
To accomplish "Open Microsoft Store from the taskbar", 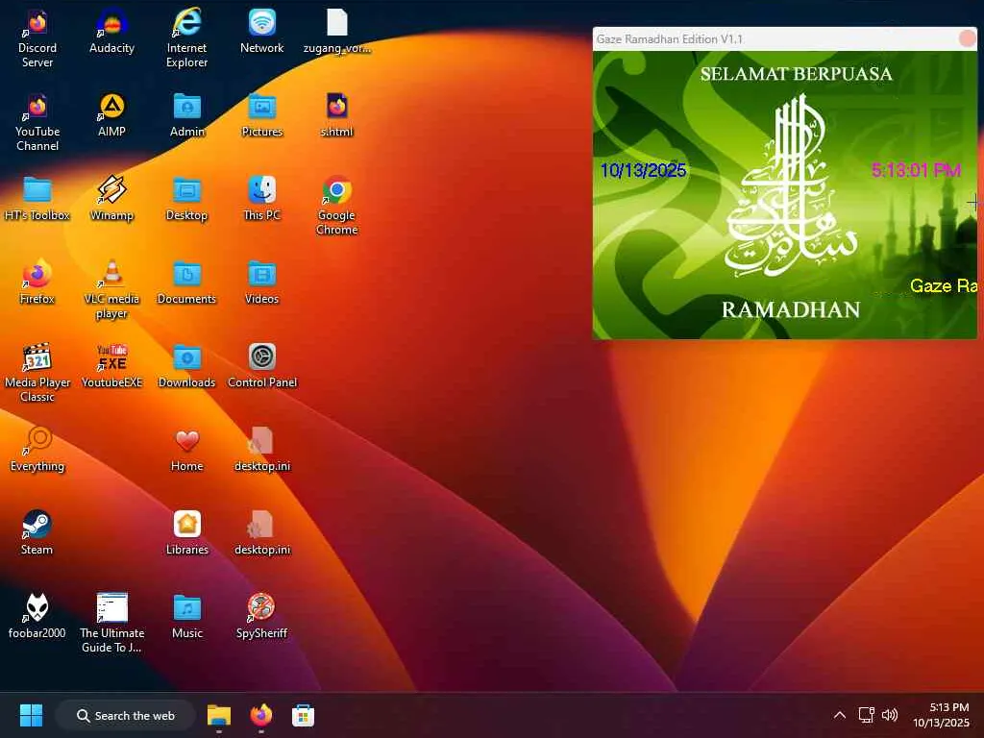I will click(x=303, y=715).
